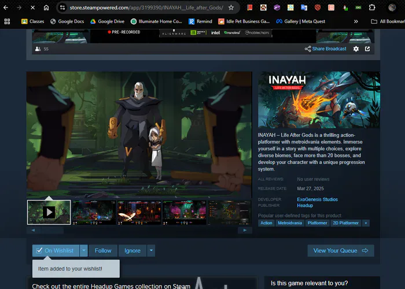Click the translate extension icon
Image resolution: width=405 pixels, height=289 pixels.
[x=304, y=8]
